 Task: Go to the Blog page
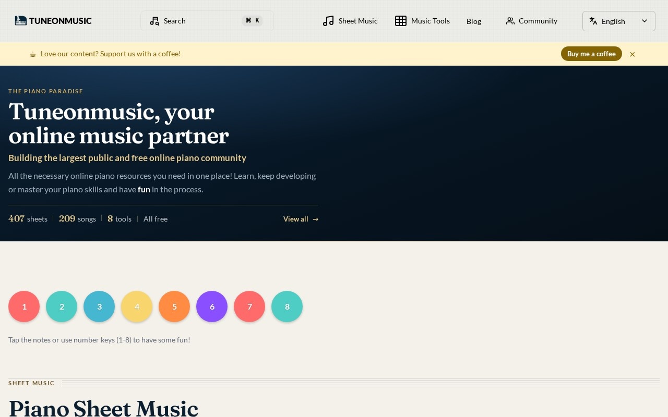point(474,21)
